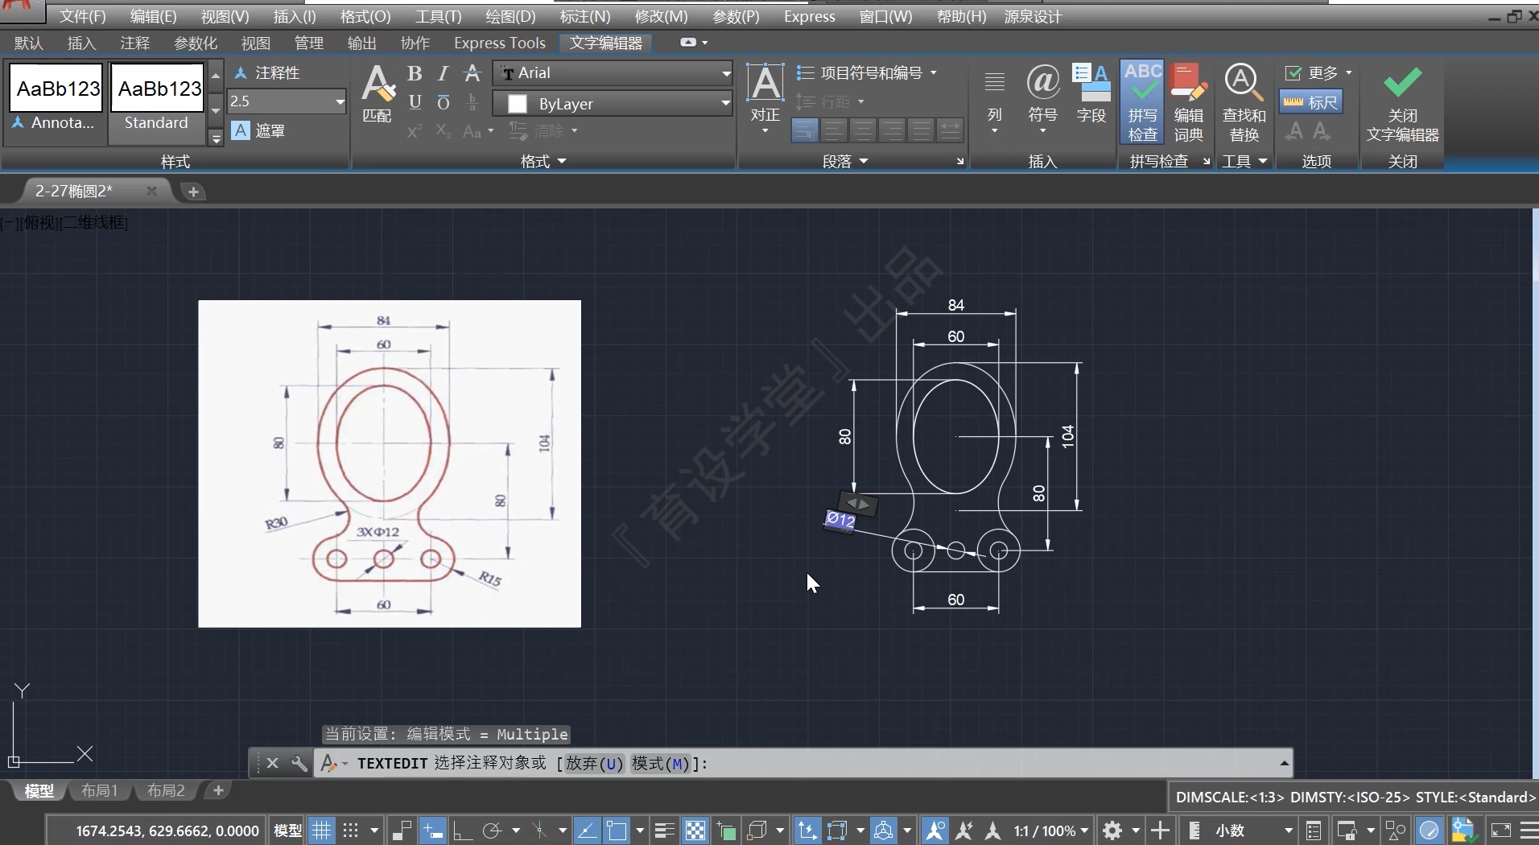Screen dimensions: 1539x845
Task: Choose the 模式(M) command option
Action: click(x=660, y=763)
